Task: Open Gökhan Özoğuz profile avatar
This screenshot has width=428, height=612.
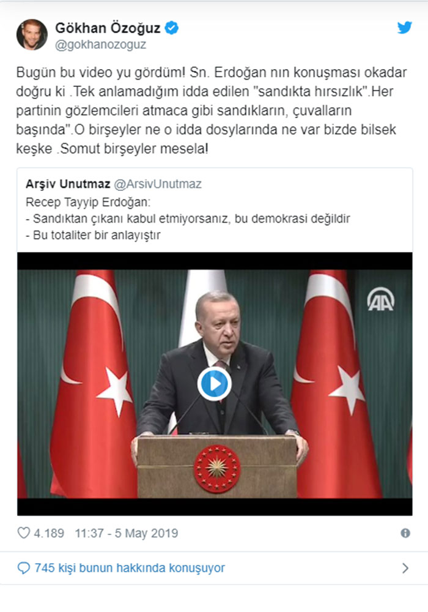Action: pos(32,35)
